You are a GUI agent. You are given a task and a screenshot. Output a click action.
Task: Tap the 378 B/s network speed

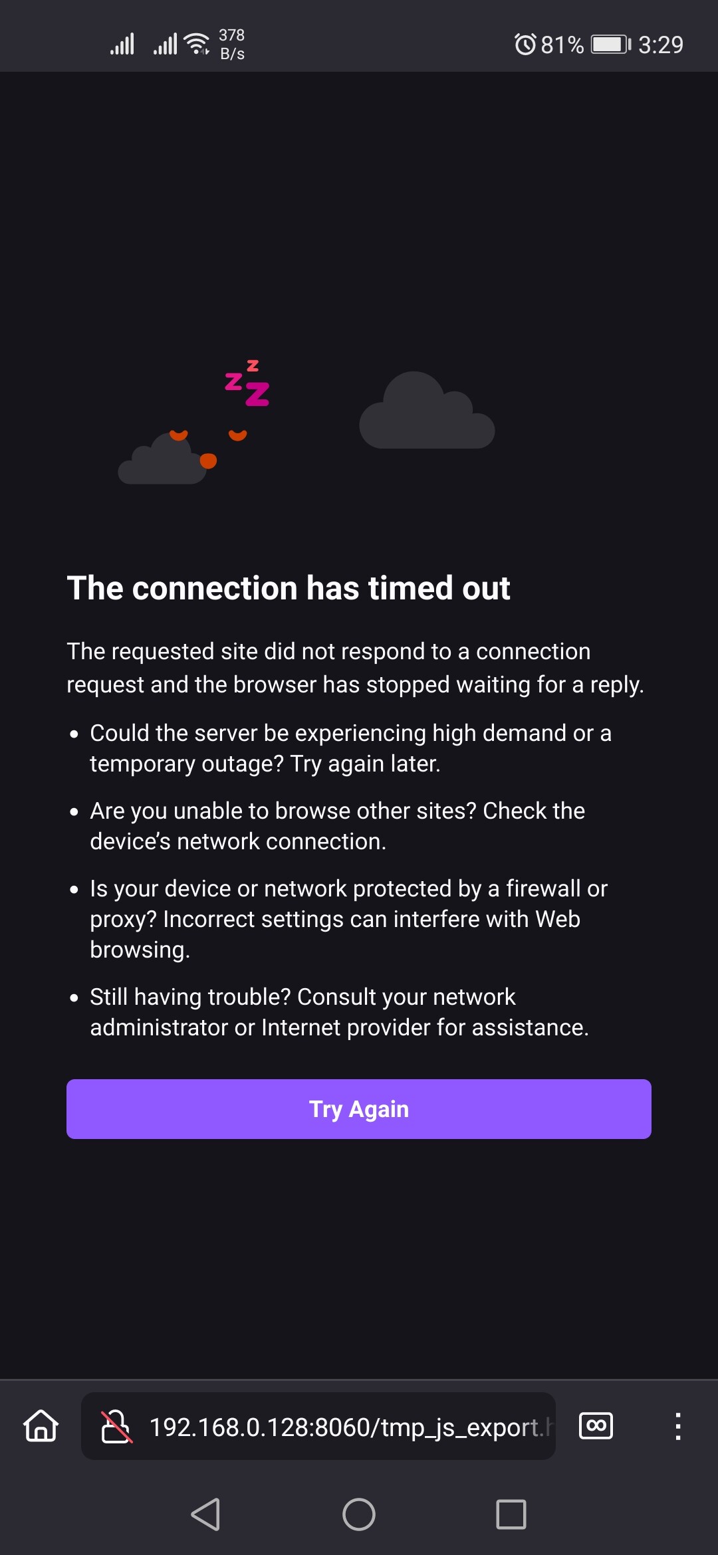(x=232, y=44)
